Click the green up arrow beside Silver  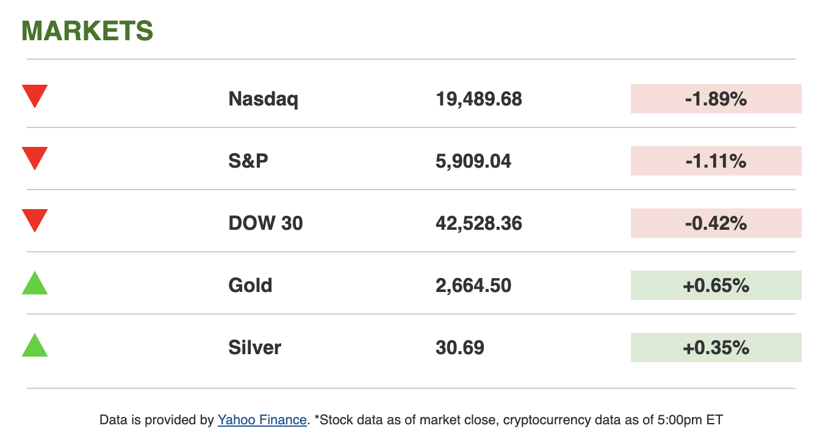[35, 346]
